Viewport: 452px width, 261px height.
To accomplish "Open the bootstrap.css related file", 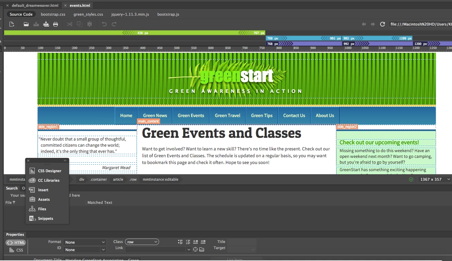I will click(x=53, y=14).
